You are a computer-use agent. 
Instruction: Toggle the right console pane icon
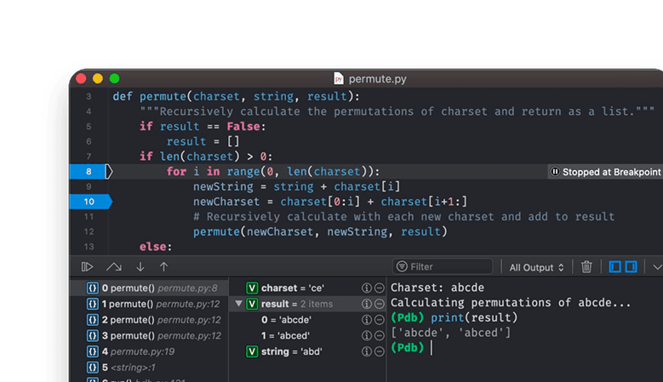[x=631, y=266]
